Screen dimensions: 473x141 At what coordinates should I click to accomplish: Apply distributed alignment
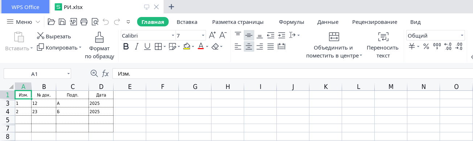281,46
